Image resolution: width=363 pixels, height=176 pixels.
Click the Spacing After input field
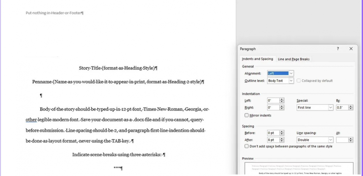[x=273, y=140]
